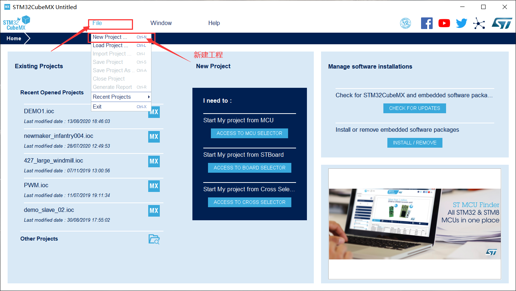This screenshot has width=516, height=291.
Task: Click the ST logo icon
Action: (x=502, y=24)
